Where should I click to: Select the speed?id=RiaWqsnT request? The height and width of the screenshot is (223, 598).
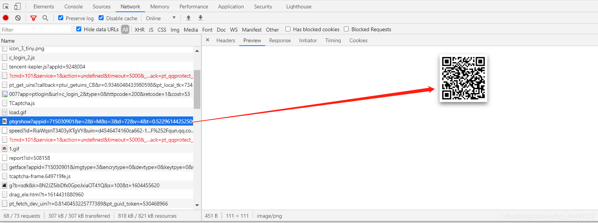tap(97, 131)
